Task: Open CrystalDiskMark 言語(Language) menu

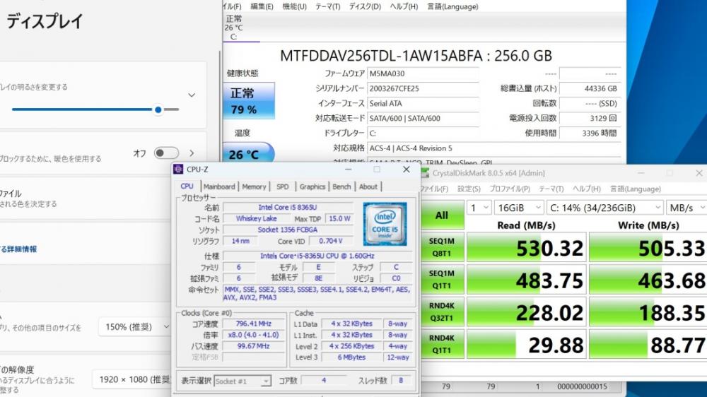Action: coord(636,189)
